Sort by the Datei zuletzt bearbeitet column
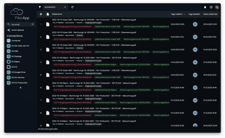The width and height of the screenshot is (225, 138). click(211, 14)
